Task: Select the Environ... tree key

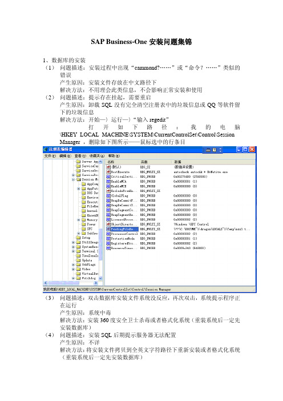Action: coord(92,198)
